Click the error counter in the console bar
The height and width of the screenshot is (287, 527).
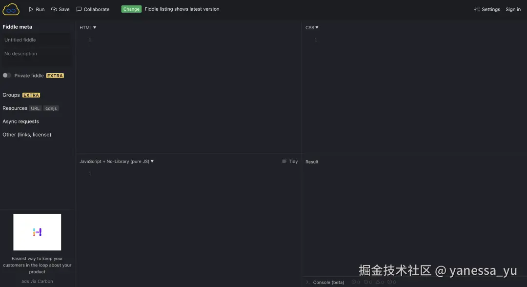(x=355, y=282)
